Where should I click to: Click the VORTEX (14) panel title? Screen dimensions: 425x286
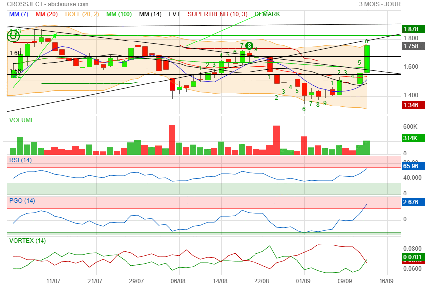(x=27, y=241)
